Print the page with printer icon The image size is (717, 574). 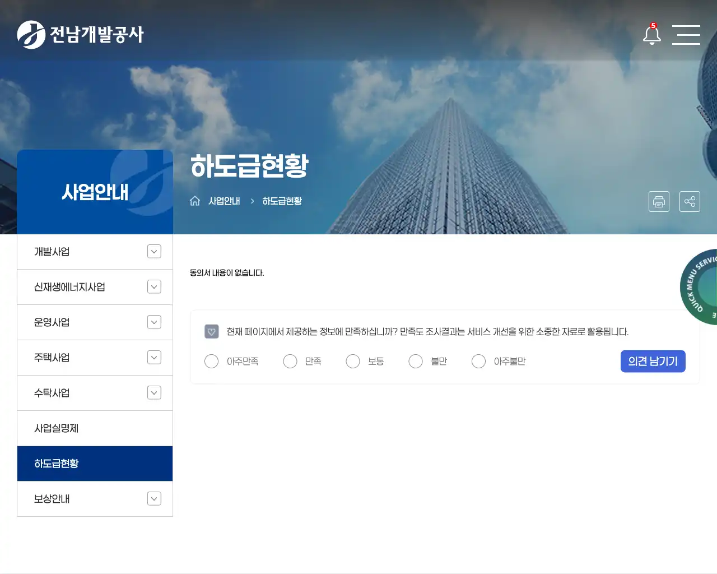pos(659,201)
